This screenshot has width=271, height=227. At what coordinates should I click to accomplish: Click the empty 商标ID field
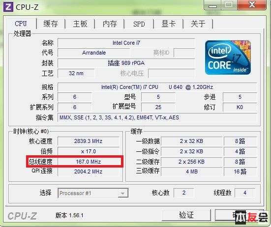coord(184,53)
